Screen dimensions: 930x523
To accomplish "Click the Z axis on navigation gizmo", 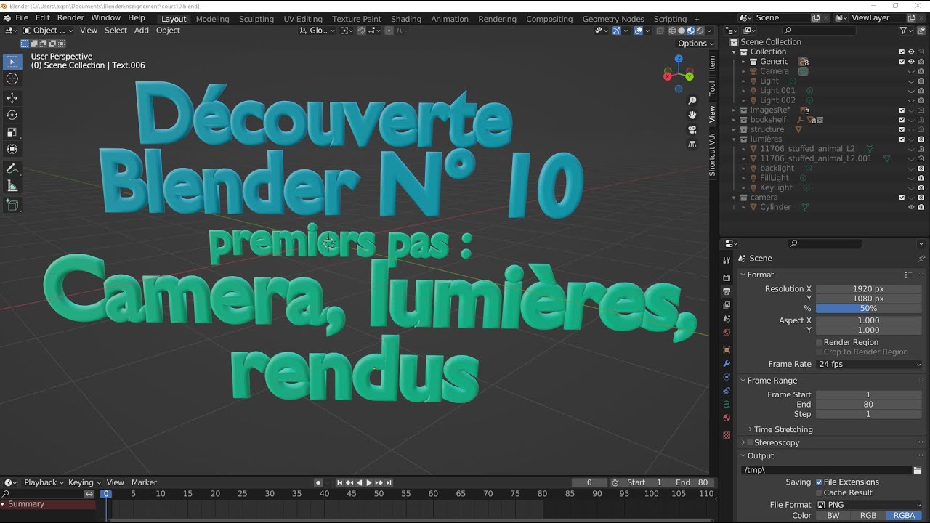I will [x=679, y=59].
